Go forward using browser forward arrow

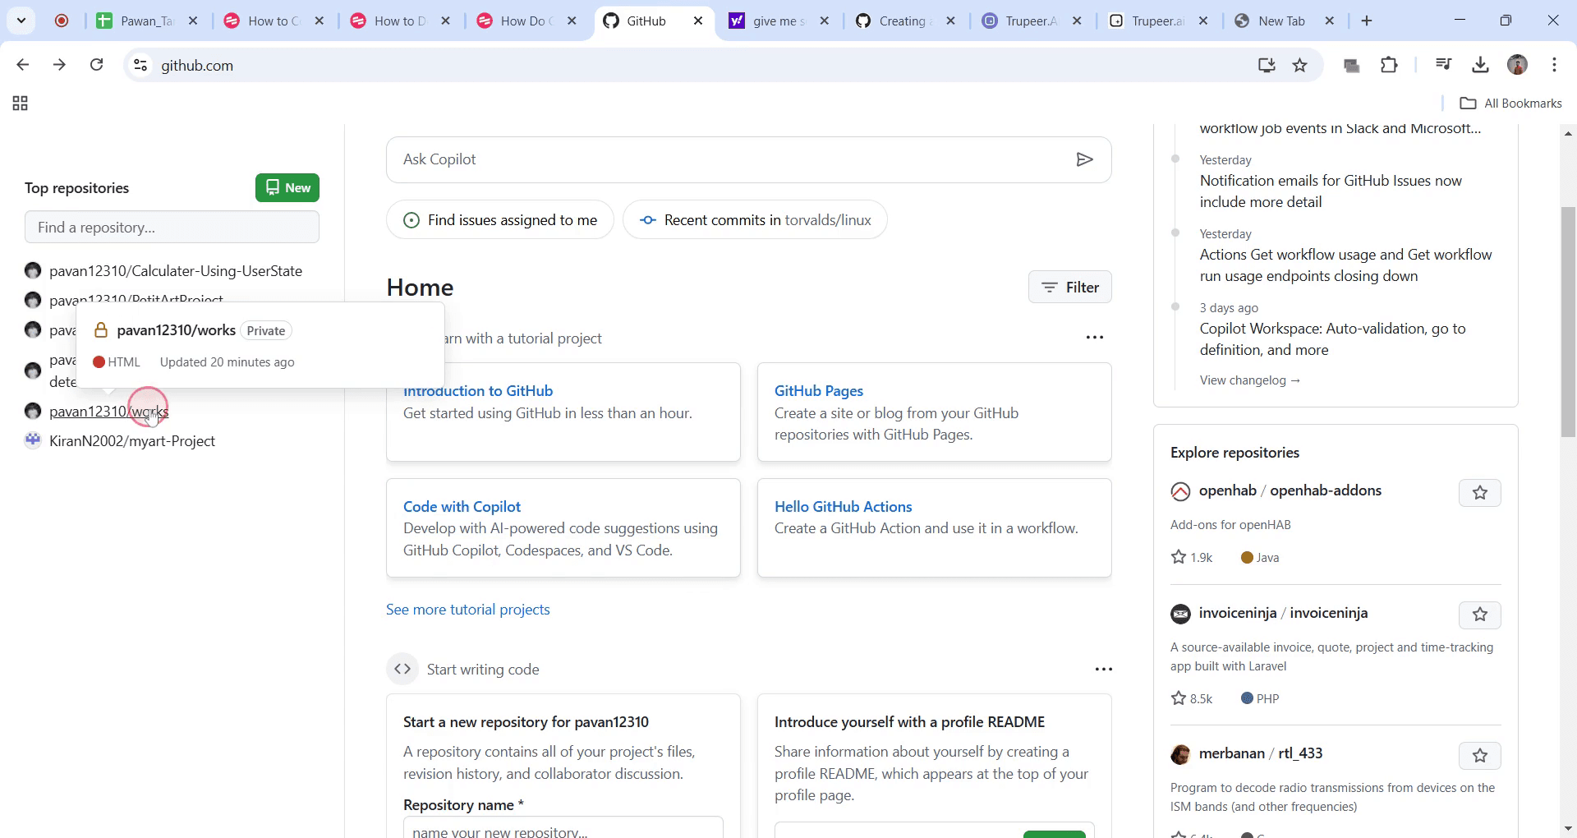(59, 65)
